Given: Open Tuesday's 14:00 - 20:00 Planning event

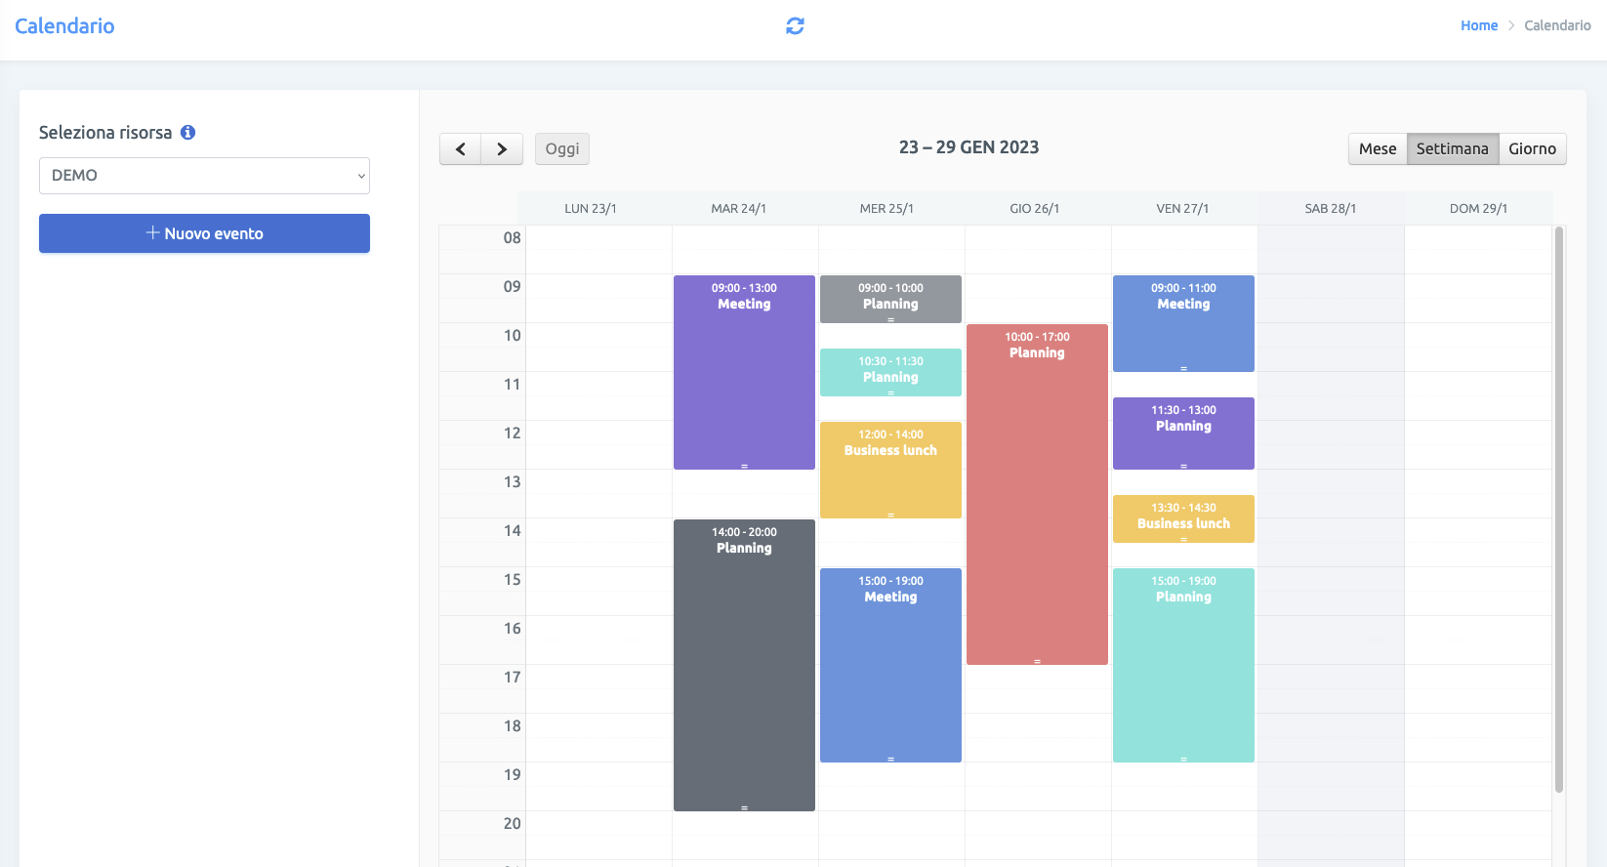Looking at the screenshot, I should pos(744,665).
